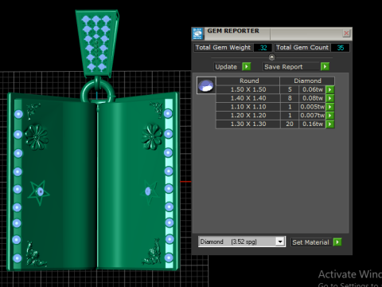Click the Total Gem Weight label
Viewport: 382px width, 287px height.
[x=223, y=48]
